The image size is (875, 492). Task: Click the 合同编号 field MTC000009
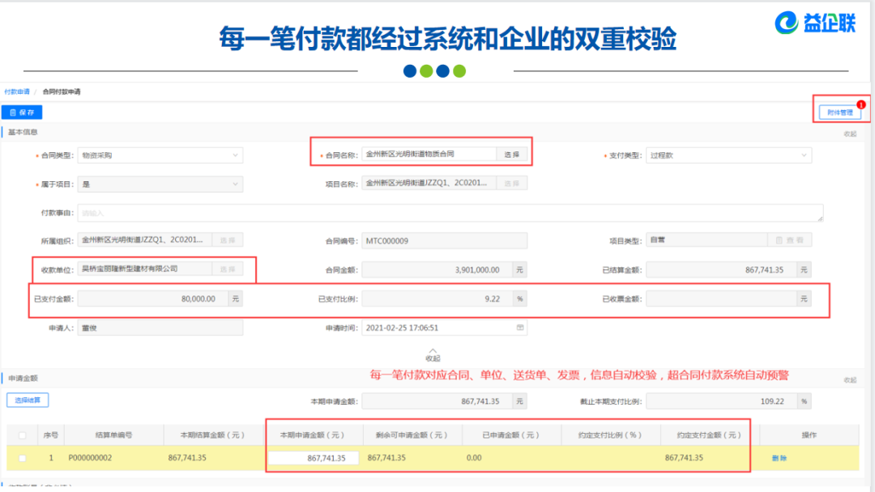click(x=444, y=240)
